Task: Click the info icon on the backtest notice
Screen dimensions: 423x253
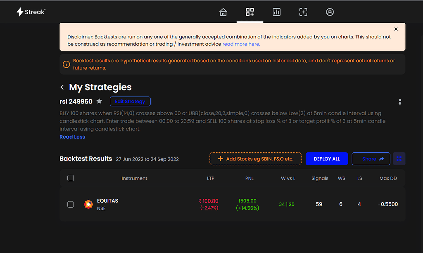Action: click(x=66, y=64)
